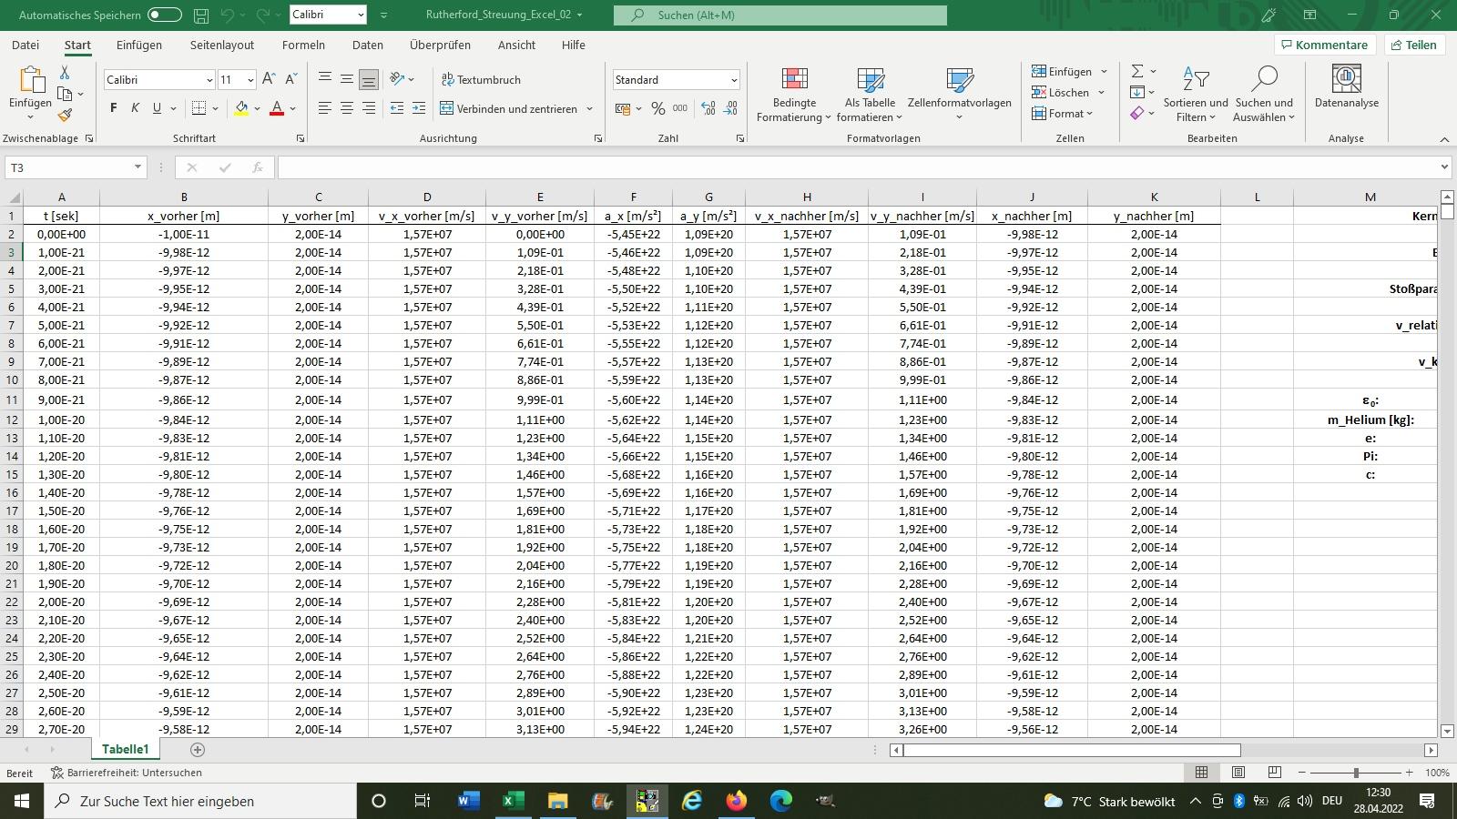
Task: Click the Windows Start button
Action: [22, 801]
